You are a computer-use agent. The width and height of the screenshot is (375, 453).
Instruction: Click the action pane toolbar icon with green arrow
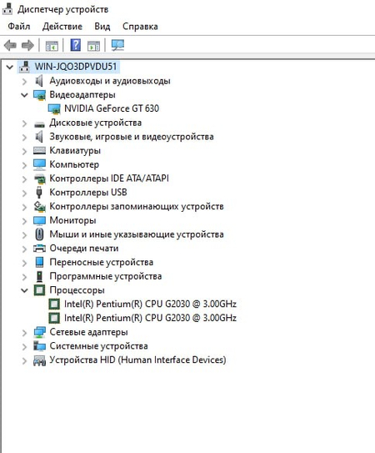pyautogui.click(x=93, y=46)
